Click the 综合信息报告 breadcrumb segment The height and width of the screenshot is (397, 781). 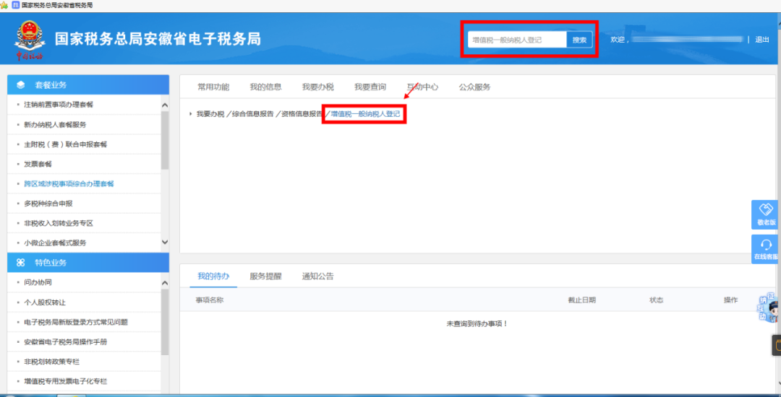(x=252, y=114)
